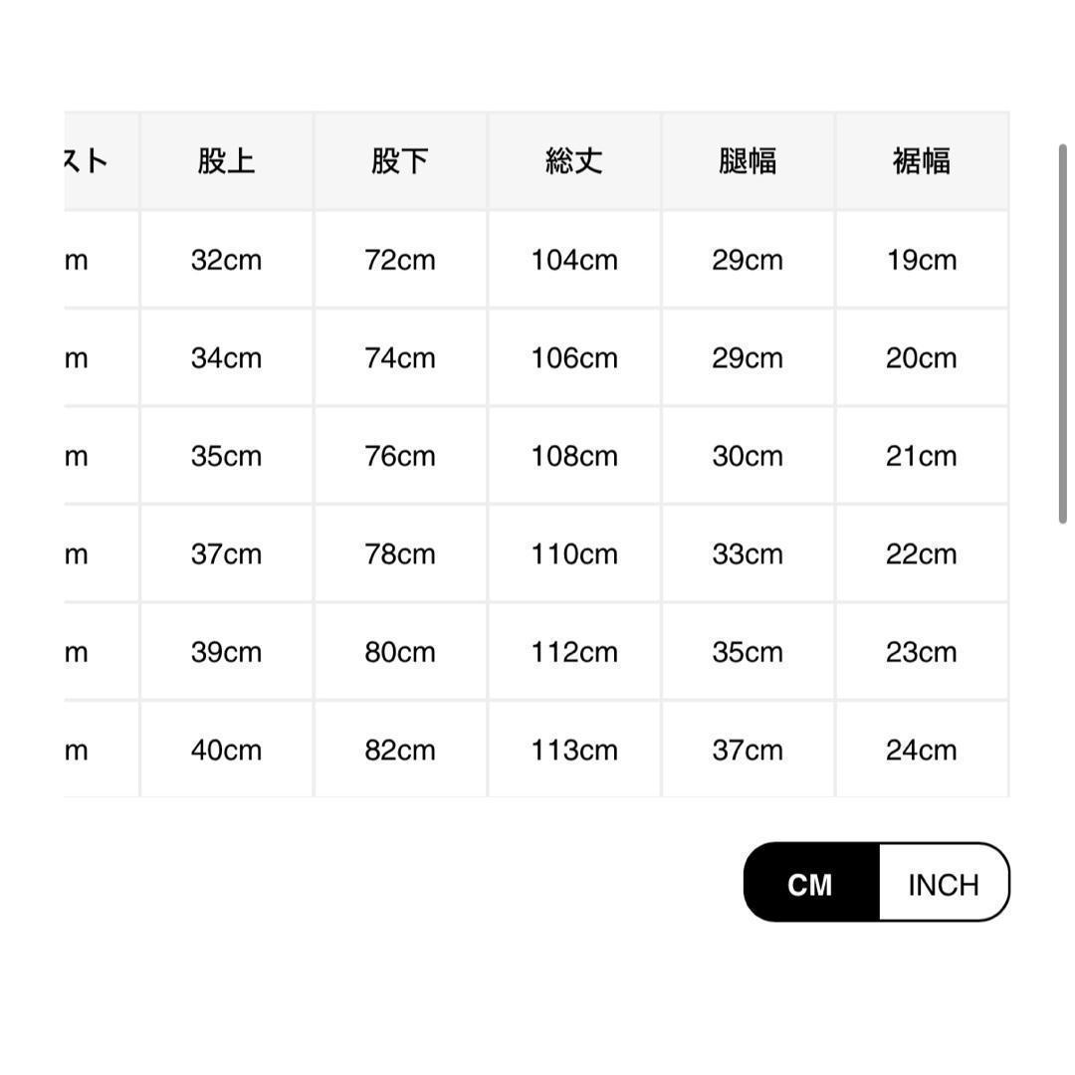This screenshot has width=1075, height=1075.
Task: Click the 総丈 column header
Action: point(574,161)
